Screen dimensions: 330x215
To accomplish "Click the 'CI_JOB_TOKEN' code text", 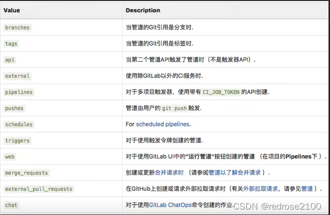I will (221, 92).
